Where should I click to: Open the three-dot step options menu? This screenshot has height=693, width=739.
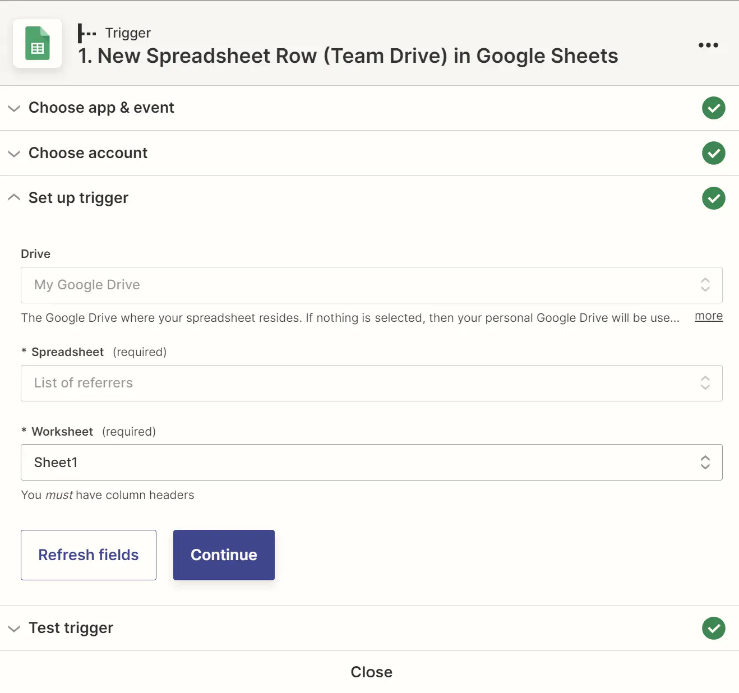point(708,45)
